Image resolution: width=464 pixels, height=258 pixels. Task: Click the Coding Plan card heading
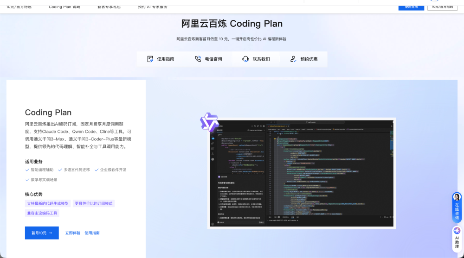pyautogui.click(x=48, y=113)
